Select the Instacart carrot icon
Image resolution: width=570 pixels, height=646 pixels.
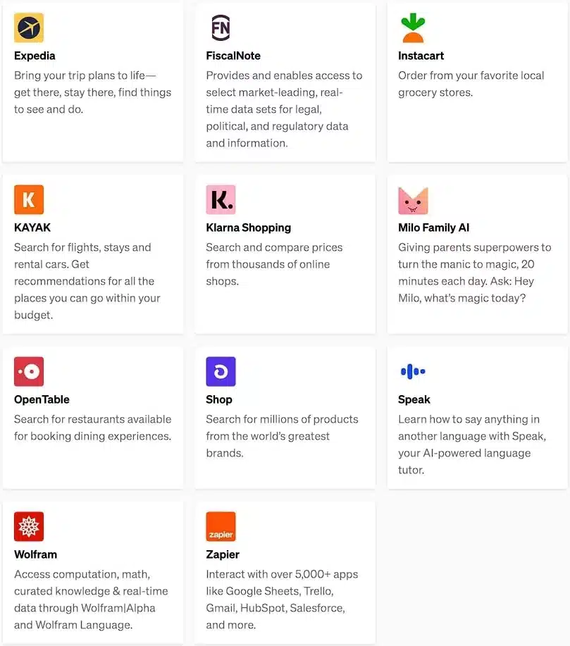click(413, 27)
